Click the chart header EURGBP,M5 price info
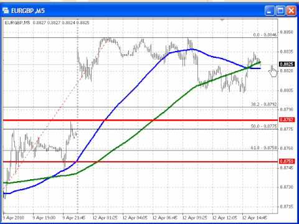 tap(47, 22)
